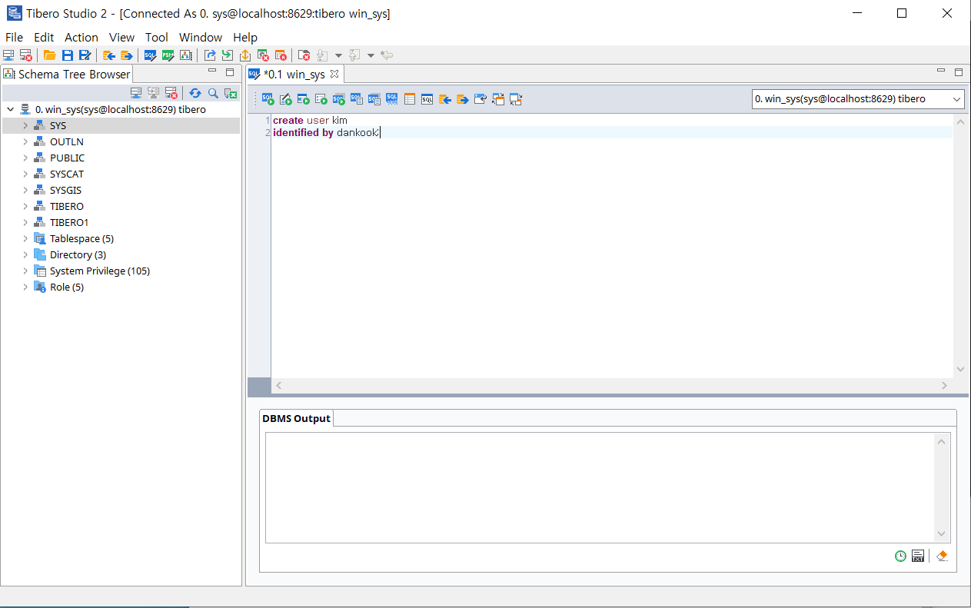Collapse the 0. win_sys connection node
This screenshot has height=608, width=971.
[x=10, y=109]
